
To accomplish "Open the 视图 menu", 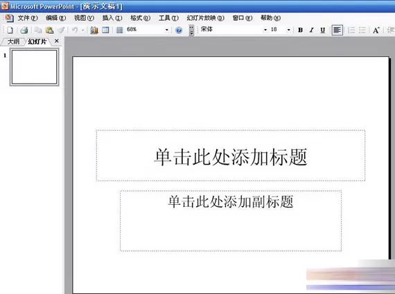I will pos(84,18).
